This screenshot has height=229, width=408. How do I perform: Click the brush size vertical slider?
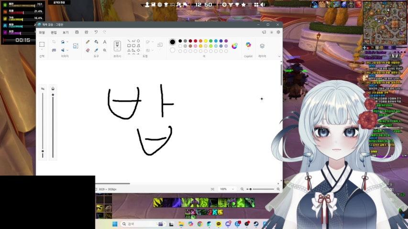pos(43,125)
